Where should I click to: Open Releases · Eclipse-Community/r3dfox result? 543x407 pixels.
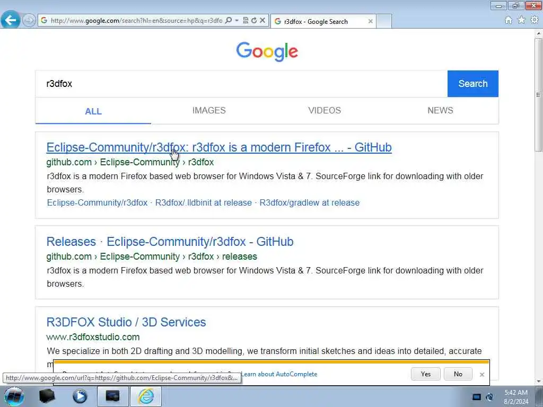point(170,242)
